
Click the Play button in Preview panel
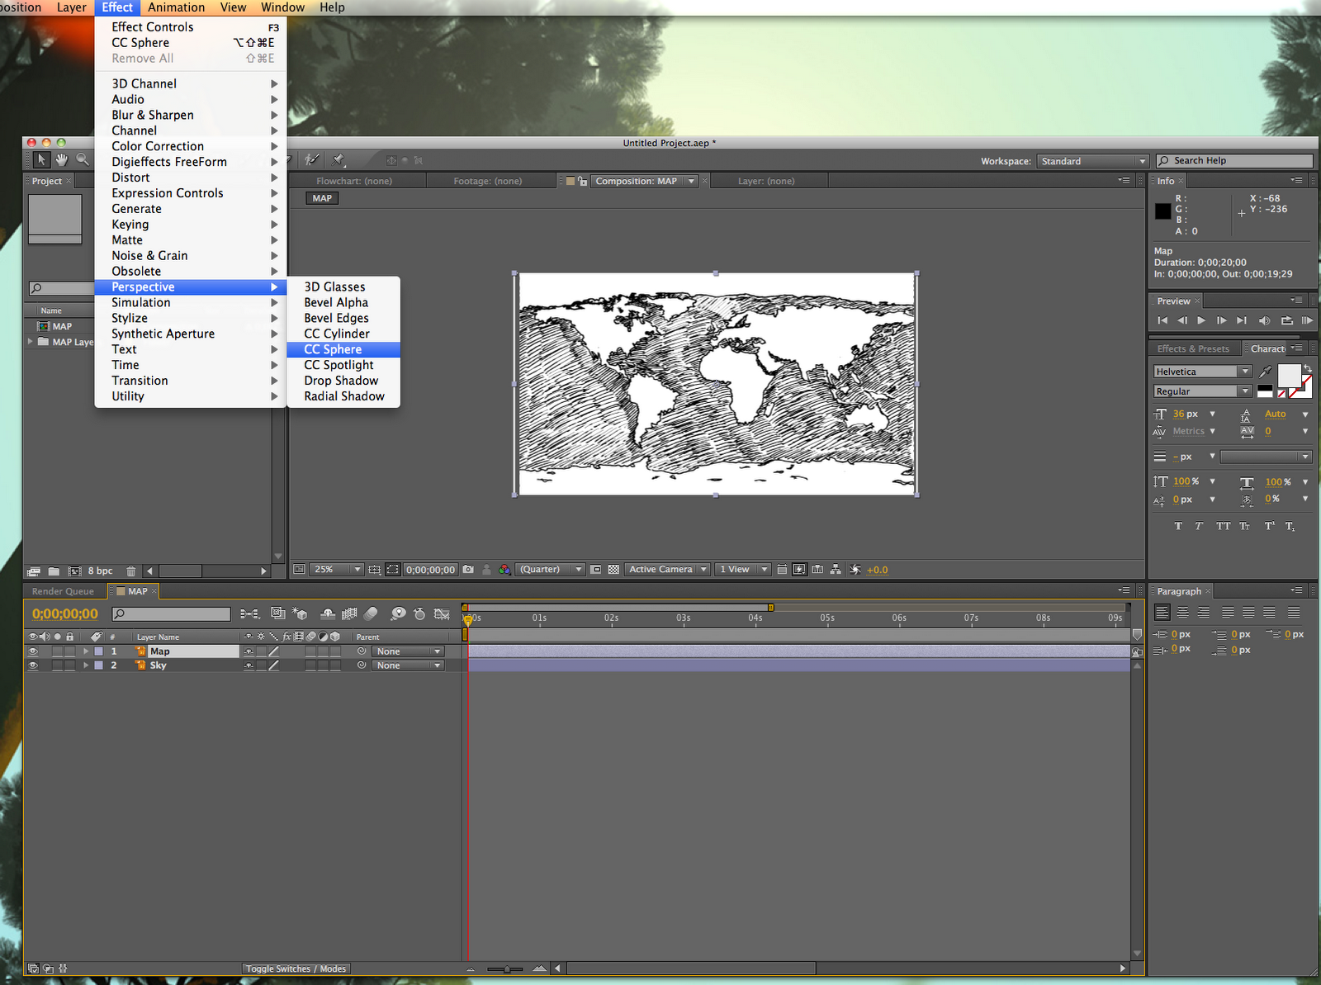click(1201, 320)
